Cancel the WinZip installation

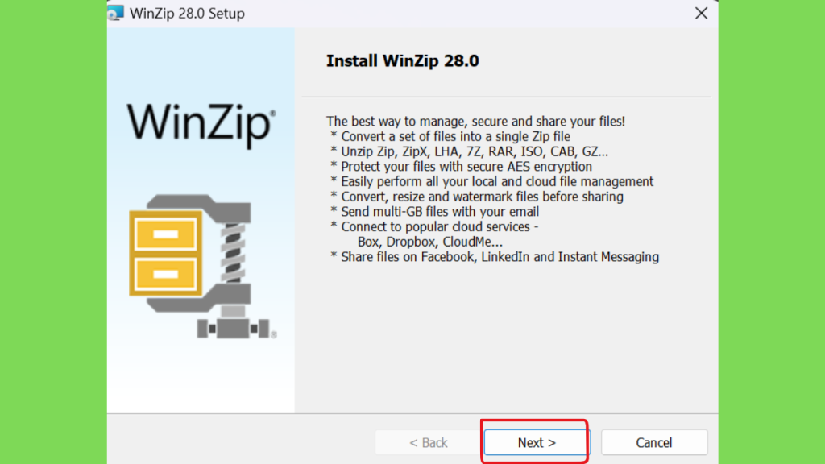point(654,442)
